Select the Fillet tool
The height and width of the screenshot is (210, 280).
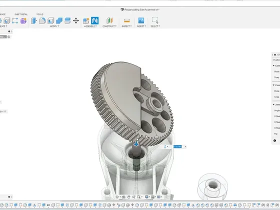click(42, 20)
